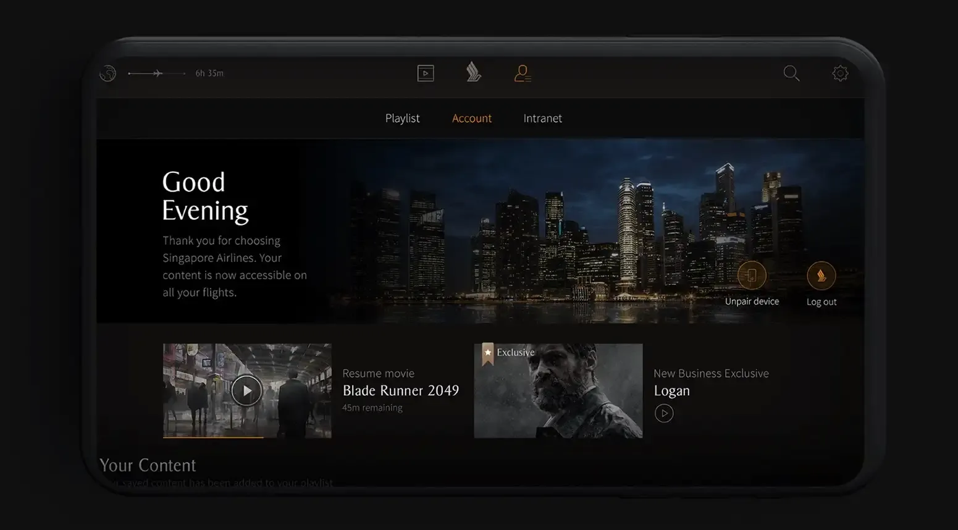This screenshot has width=958, height=530.
Task: Open the video entertainment icon
Action: (426, 74)
